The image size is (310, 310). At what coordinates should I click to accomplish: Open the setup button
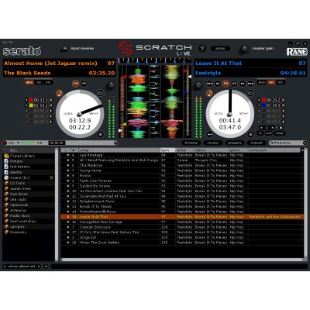220,49
